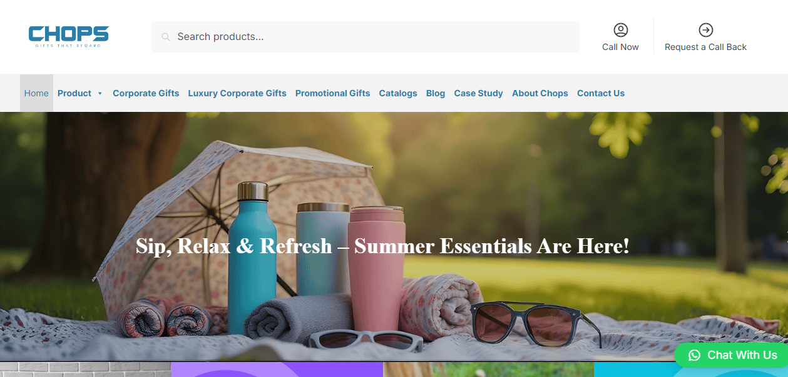This screenshot has width=788, height=377.
Task: Click the Call Now person icon
Action: click(620, 30)
